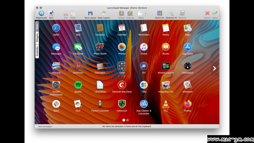The image size is (254, 143).
Task: Select the Messages app icon
Action: (56, 47)
